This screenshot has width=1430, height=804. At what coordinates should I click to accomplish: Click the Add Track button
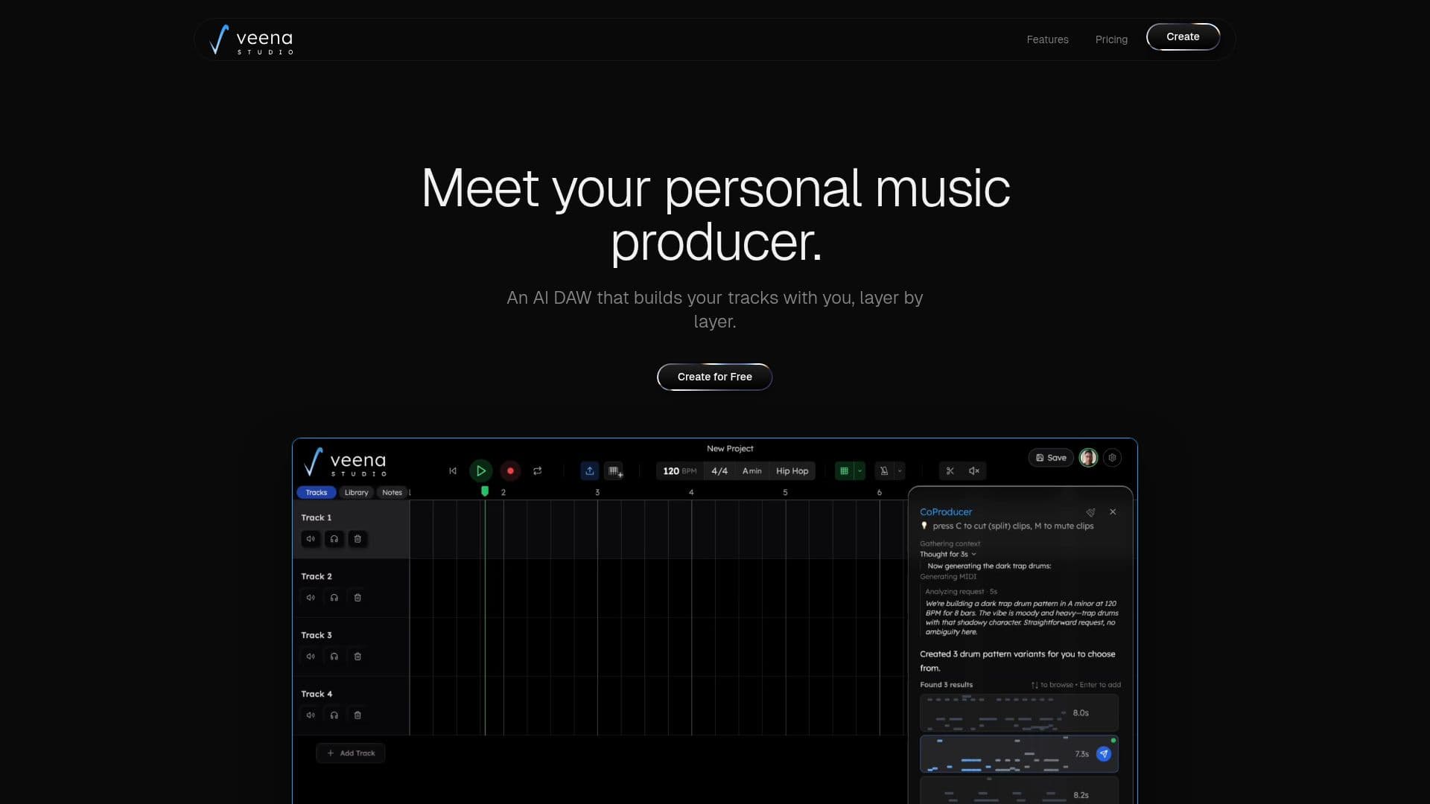(x=351, y=753)
